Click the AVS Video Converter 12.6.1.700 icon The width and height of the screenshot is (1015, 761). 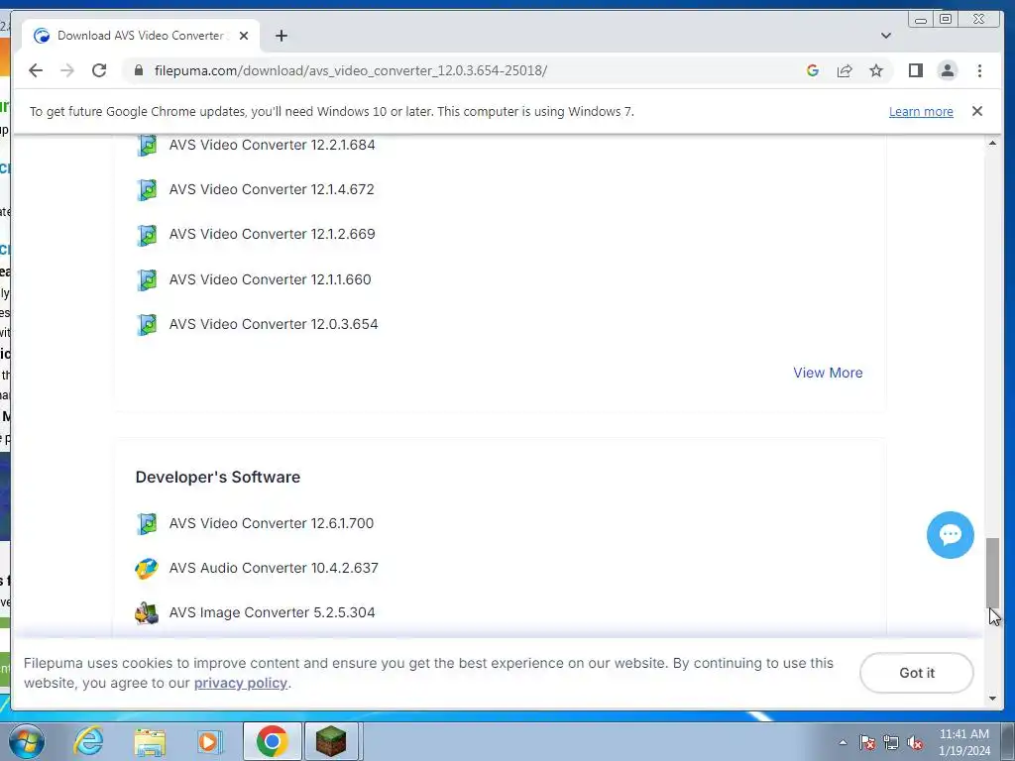[147, 523]
